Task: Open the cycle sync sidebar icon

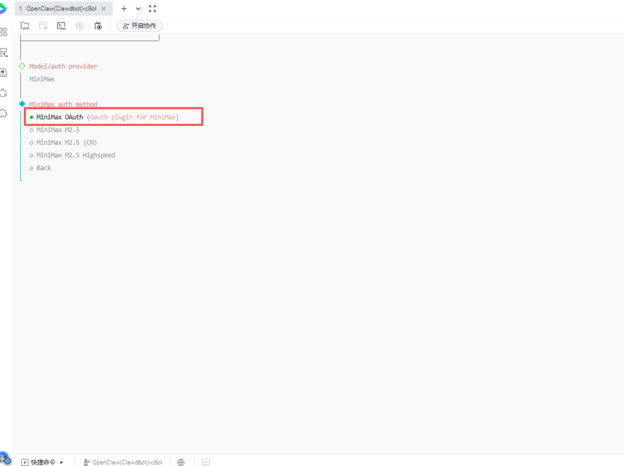Action: point(3,92)
